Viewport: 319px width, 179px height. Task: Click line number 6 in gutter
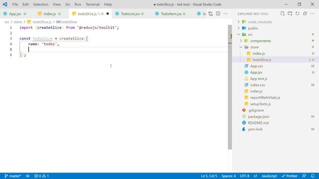point(11,55)
